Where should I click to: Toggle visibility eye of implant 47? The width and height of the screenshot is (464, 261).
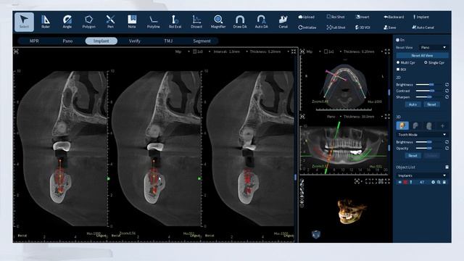(399, 182)
